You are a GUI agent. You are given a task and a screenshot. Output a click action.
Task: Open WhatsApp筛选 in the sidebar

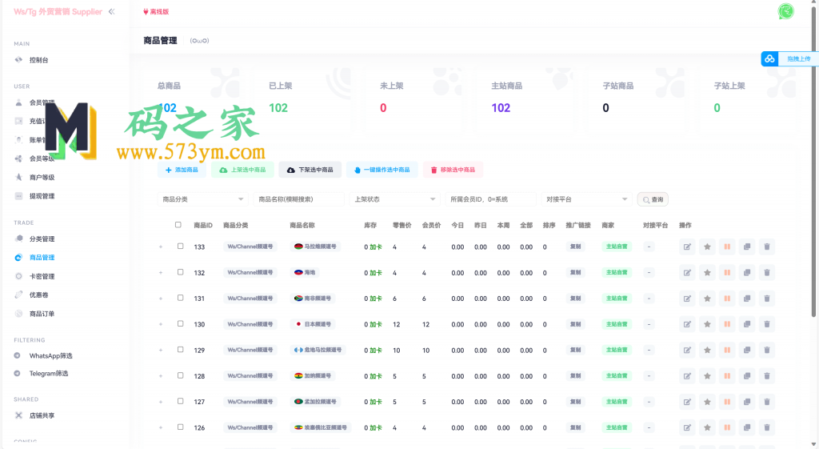pos(50,356)
